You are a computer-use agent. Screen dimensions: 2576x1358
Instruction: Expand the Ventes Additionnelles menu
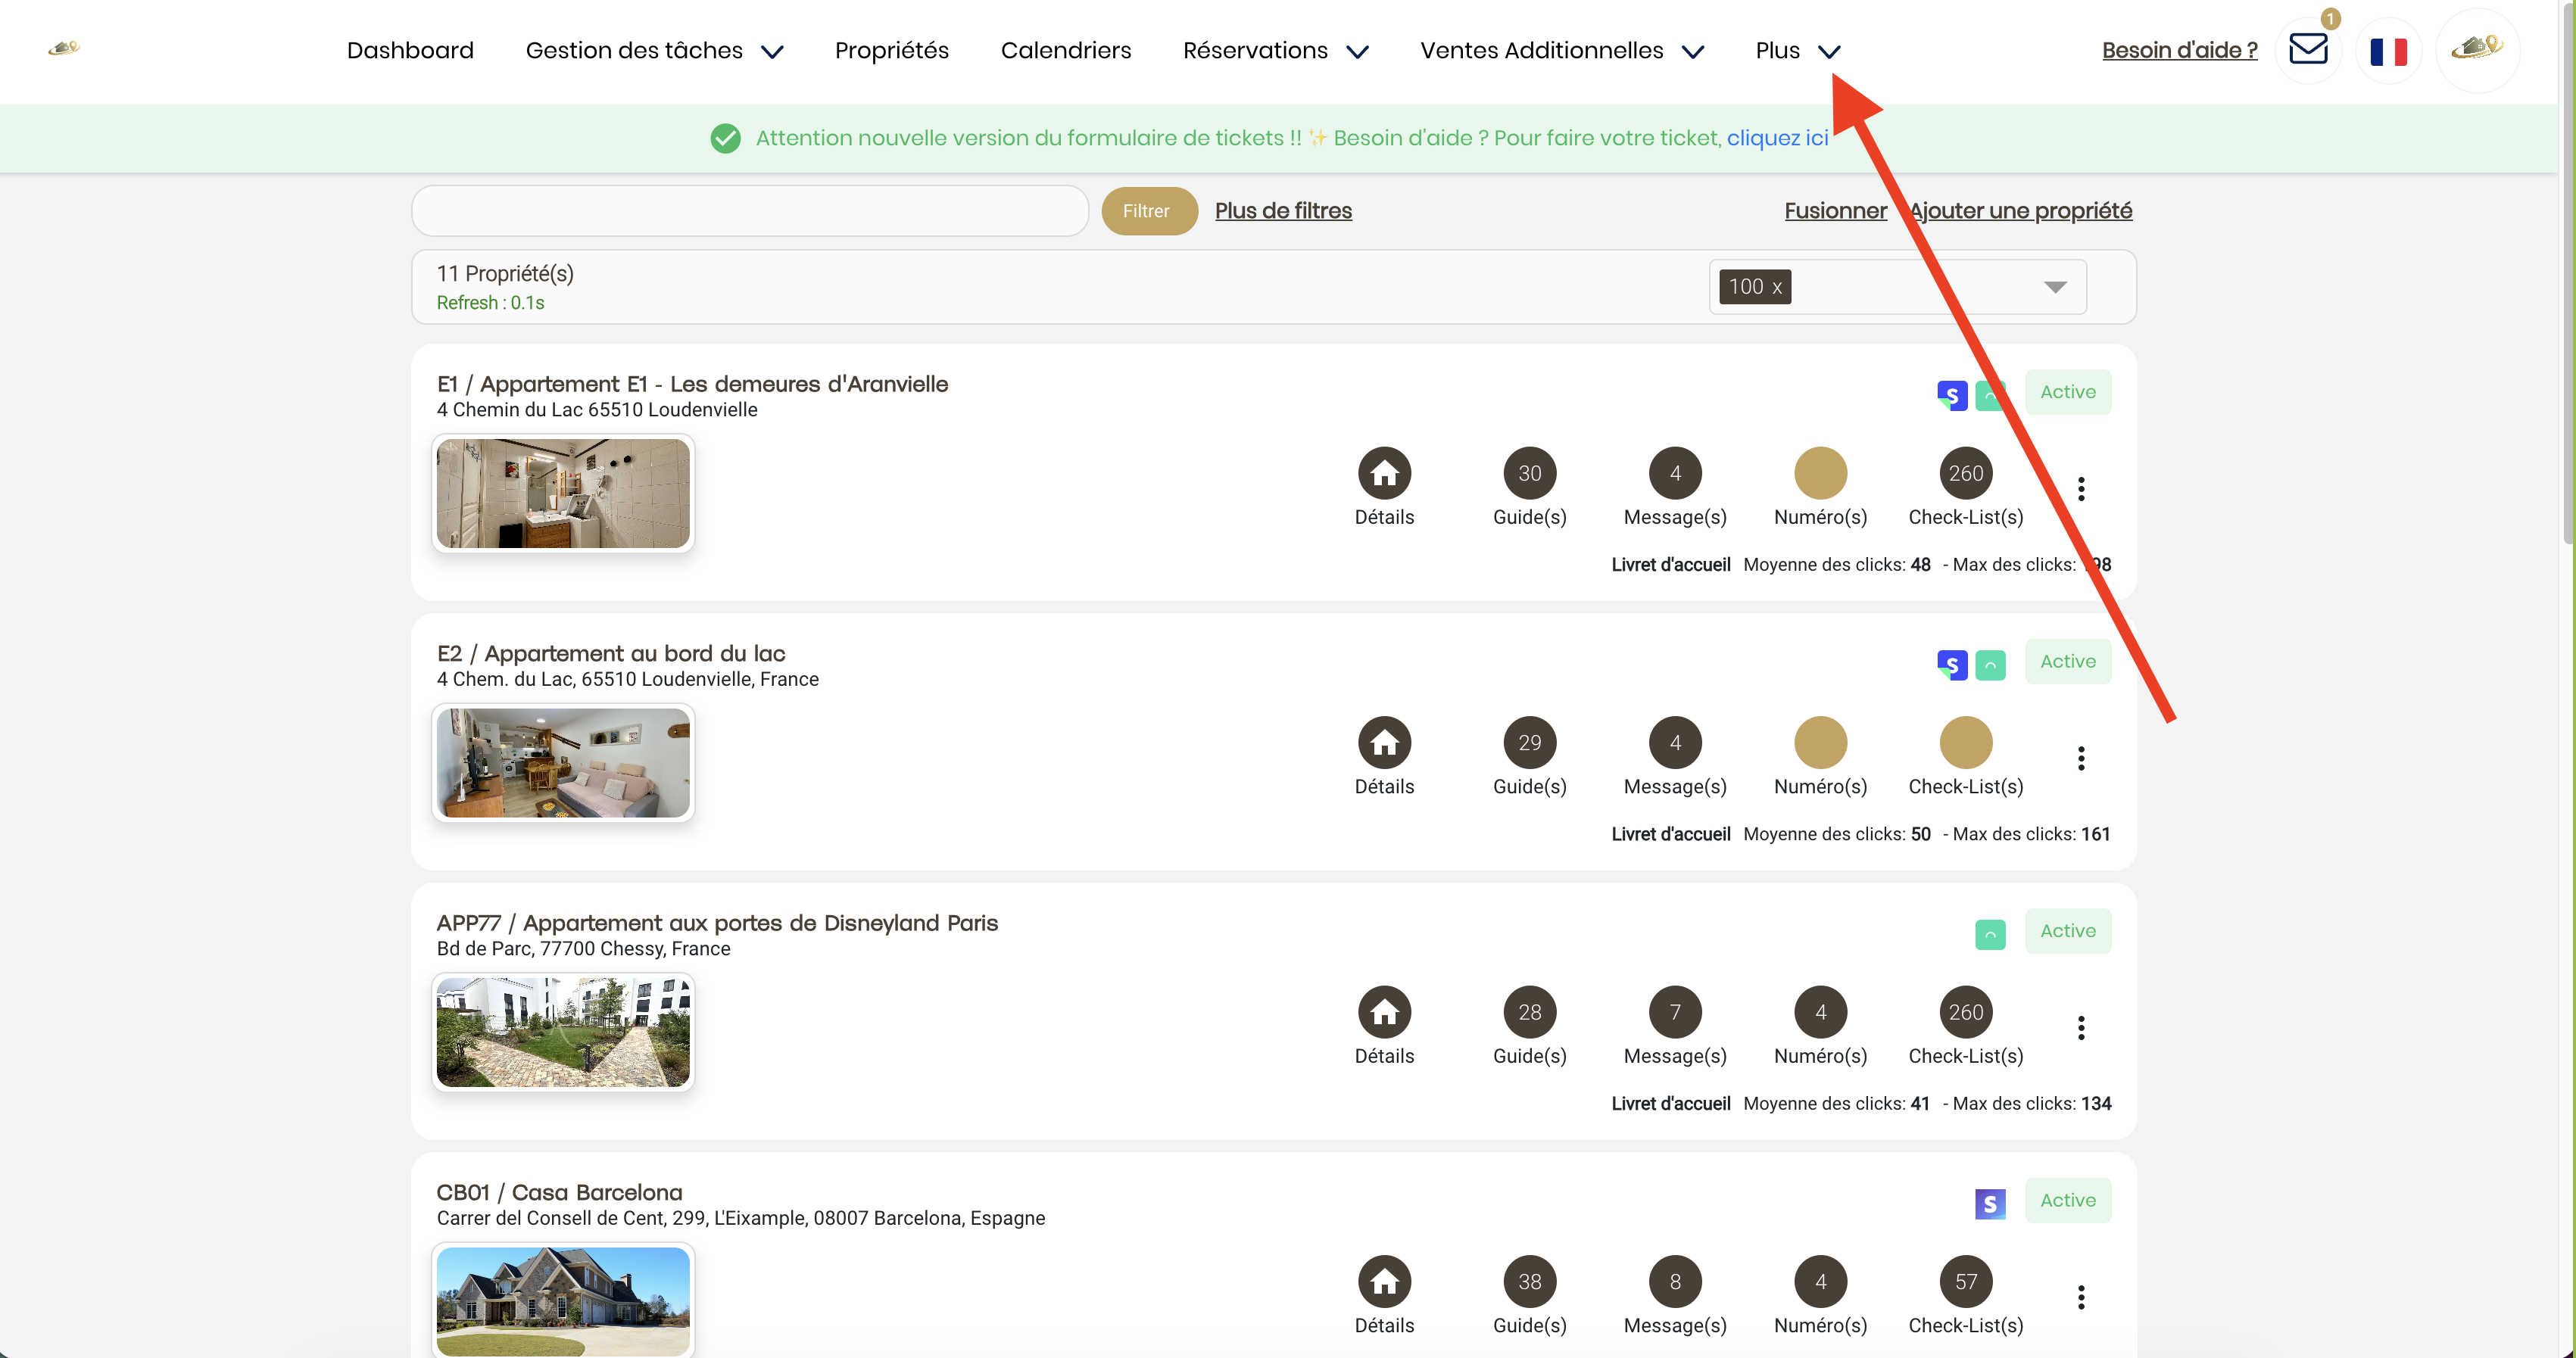click(x=1562, y=51)
